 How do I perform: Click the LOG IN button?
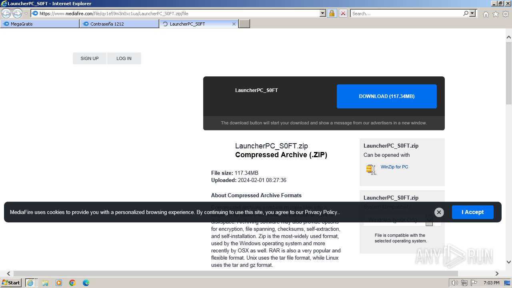124,58
